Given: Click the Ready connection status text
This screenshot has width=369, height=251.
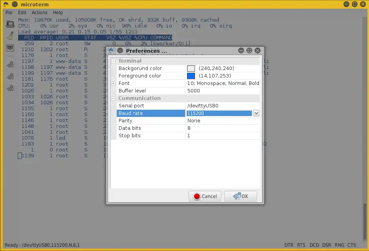Looking at the screenshot, I should click(x=42, y=245).
